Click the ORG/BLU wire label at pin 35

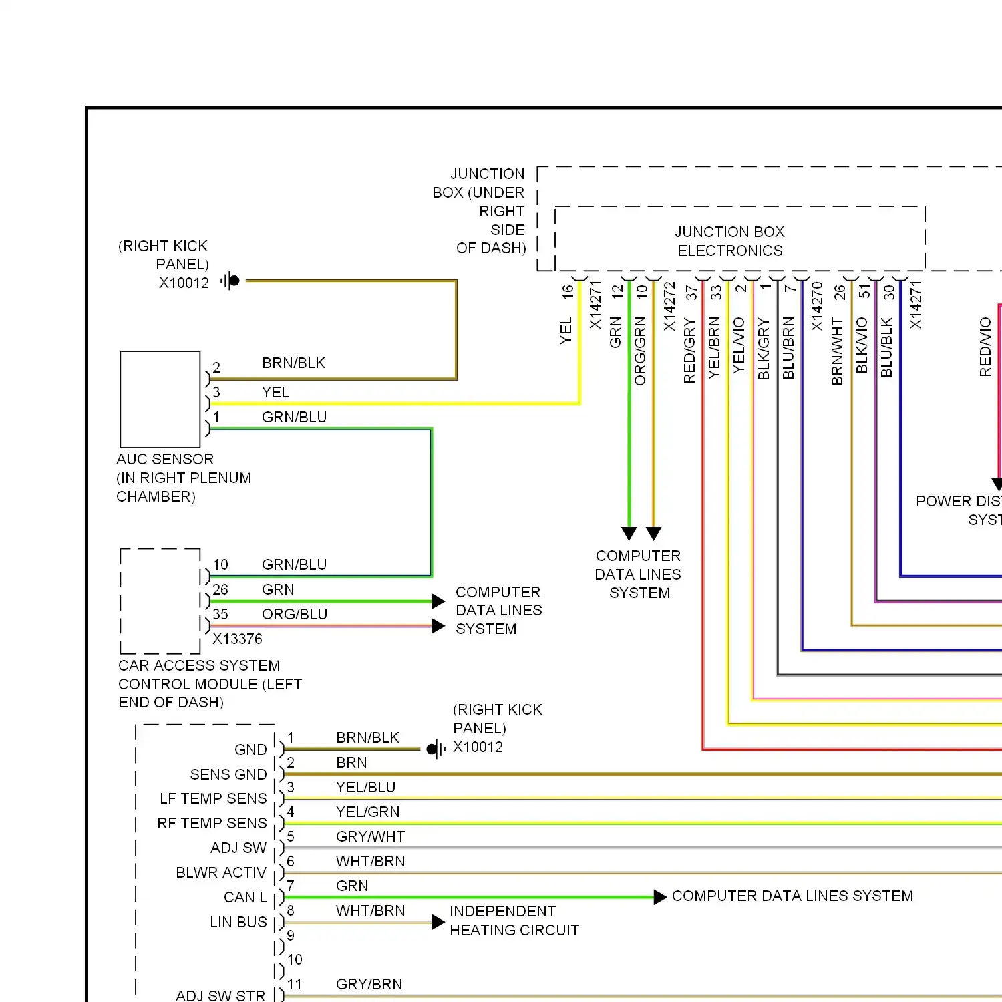(x=295, y=614)
